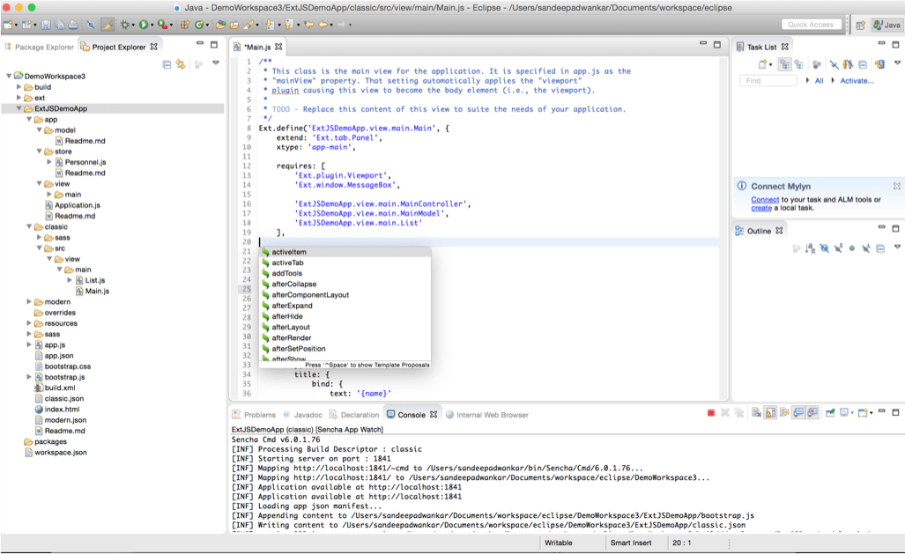905x554 pixels.
Task: Toggle the Scheduled view in Task List
Action: coord(798,64)
